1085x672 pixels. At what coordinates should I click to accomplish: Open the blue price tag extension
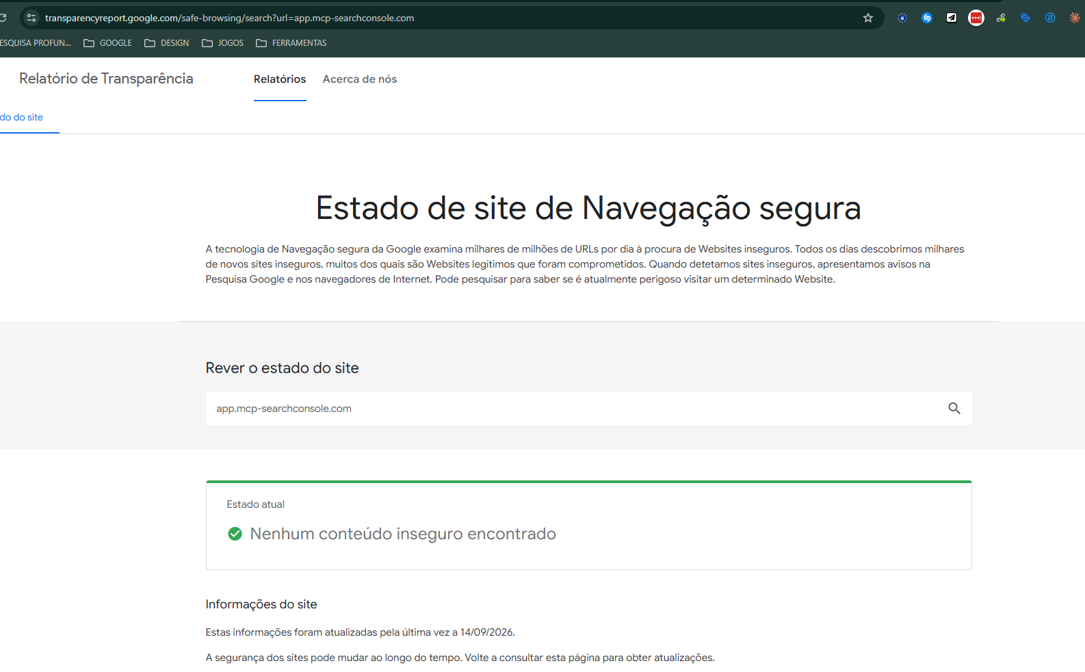click(x=1025, y=18)
